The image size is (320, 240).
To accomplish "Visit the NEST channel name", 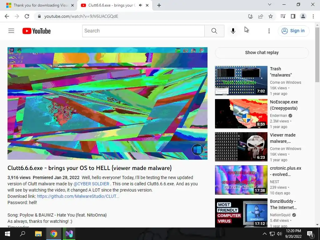I will coord(274,182).
